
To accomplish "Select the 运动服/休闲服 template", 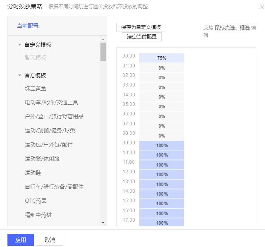I will click(x=42, y=158).
